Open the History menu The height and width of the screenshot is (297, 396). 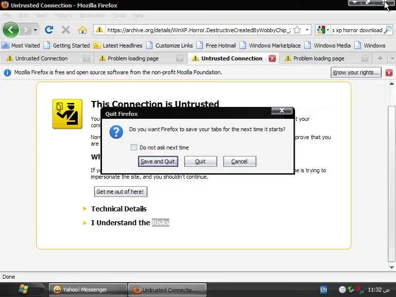click(x=63, y=16)
